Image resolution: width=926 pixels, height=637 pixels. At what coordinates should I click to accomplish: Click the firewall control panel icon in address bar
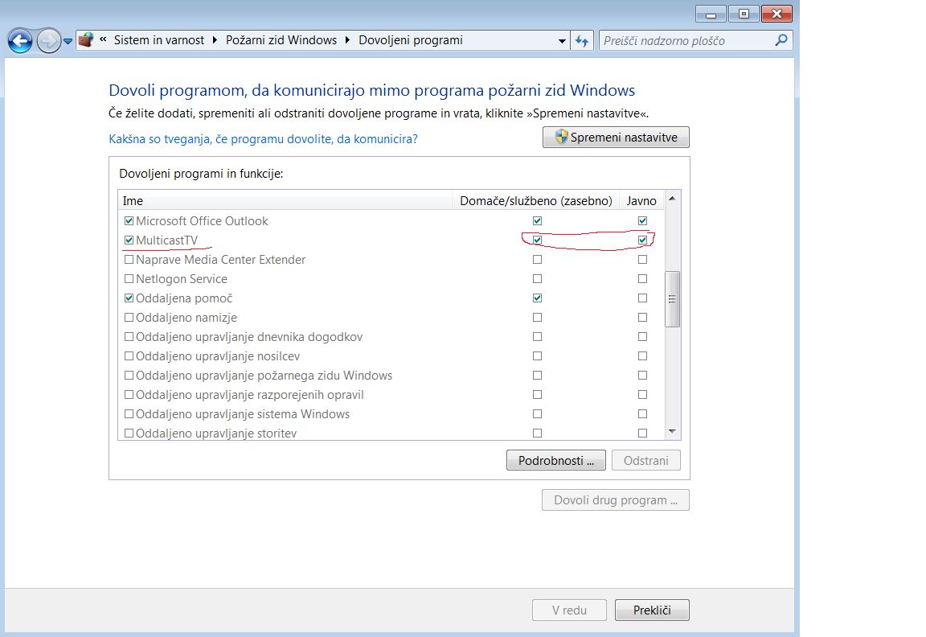tap(86, 40)
